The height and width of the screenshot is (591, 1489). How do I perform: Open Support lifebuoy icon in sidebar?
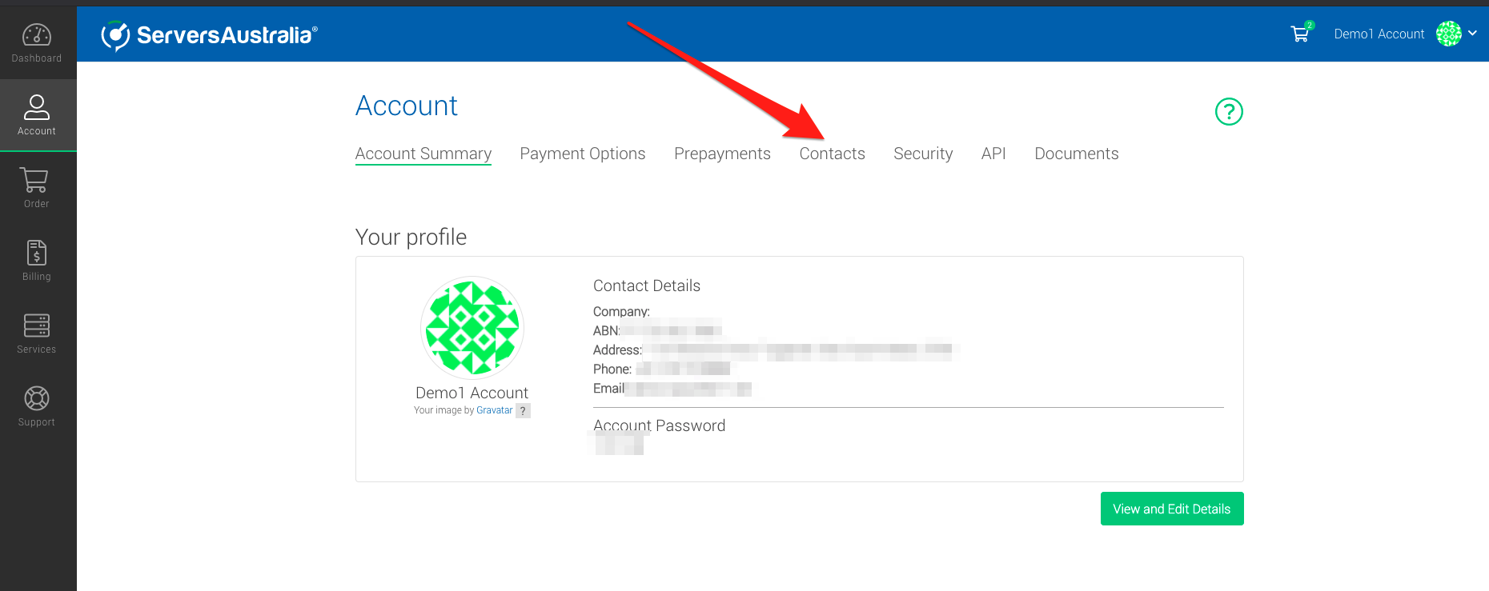37,399
